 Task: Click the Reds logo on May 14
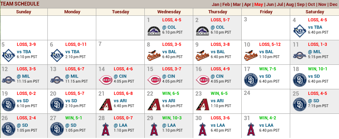(105, 80)
